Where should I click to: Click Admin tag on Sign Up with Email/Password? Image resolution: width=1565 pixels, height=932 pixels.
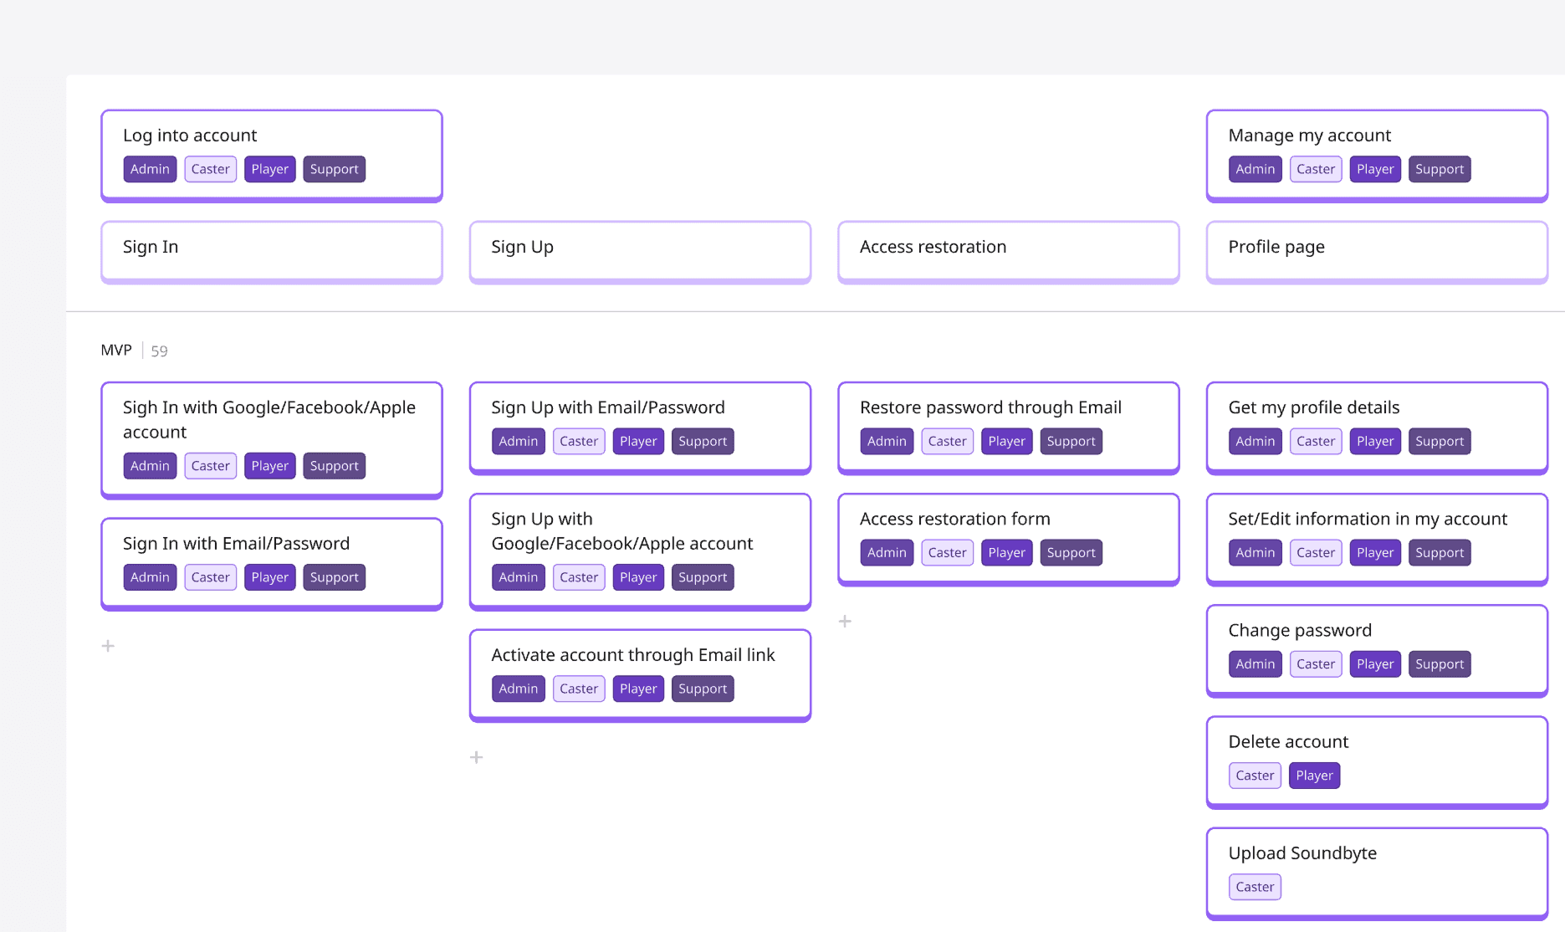click(519, 441)
